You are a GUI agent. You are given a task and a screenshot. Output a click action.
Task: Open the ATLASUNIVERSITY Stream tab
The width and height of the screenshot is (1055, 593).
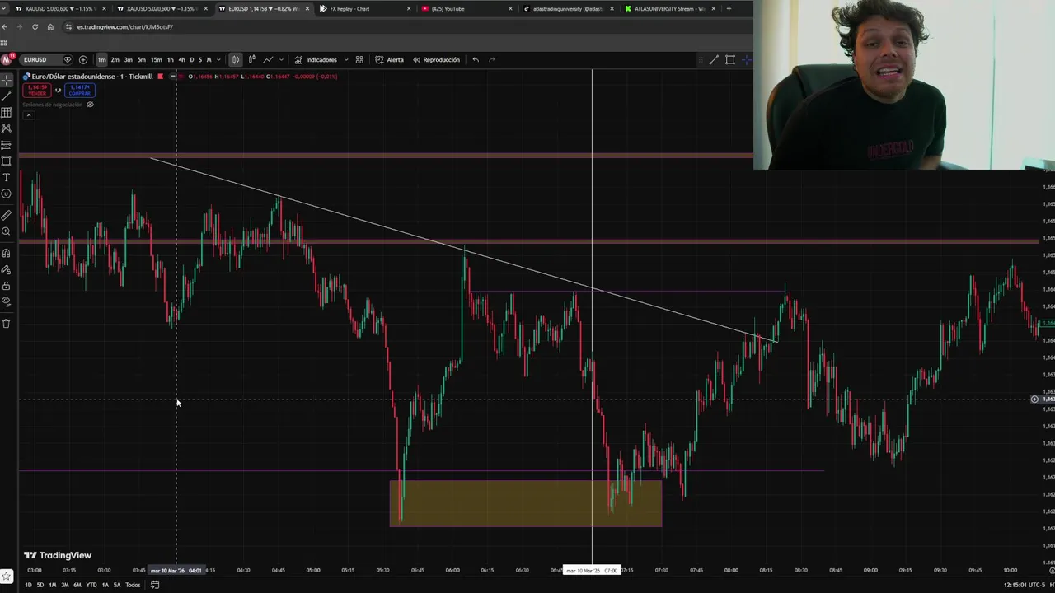coord(671,8)
